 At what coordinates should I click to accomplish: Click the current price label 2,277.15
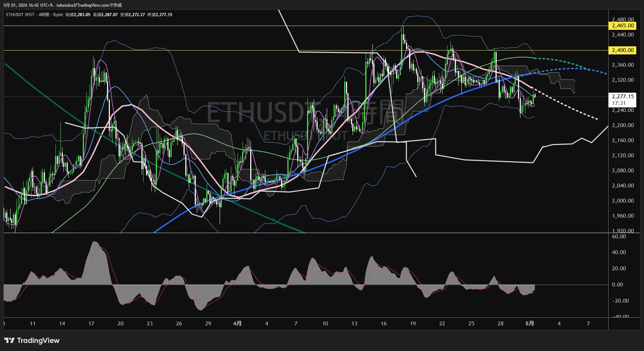point(623,97)
